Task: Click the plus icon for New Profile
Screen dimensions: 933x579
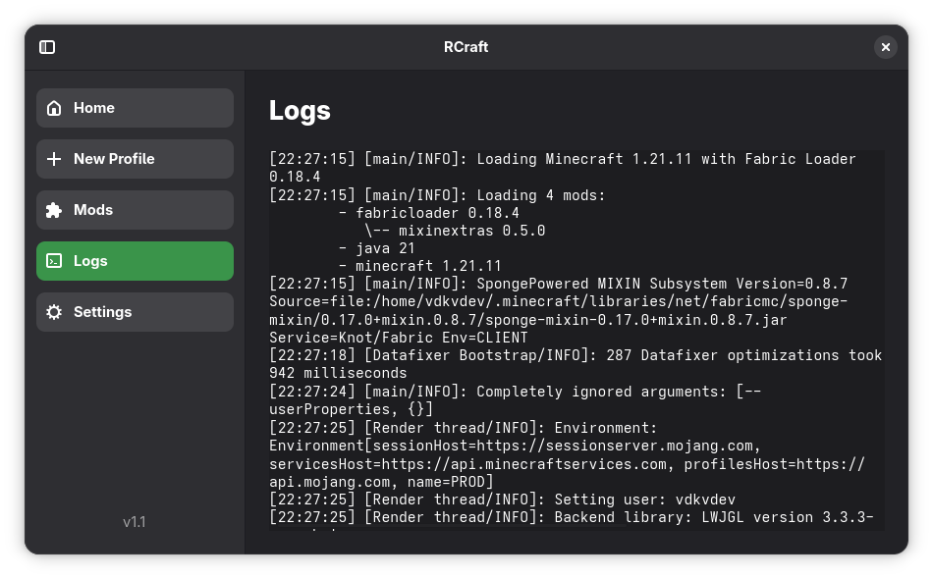Action: 54,159
